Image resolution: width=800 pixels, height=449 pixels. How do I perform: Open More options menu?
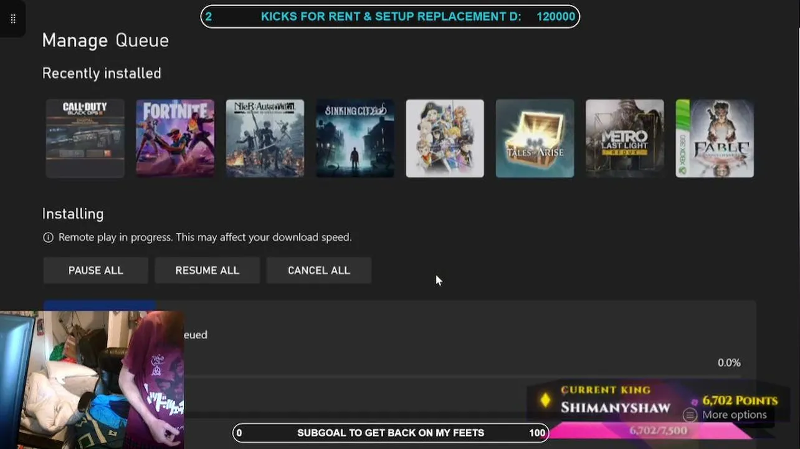pos(725,415)
